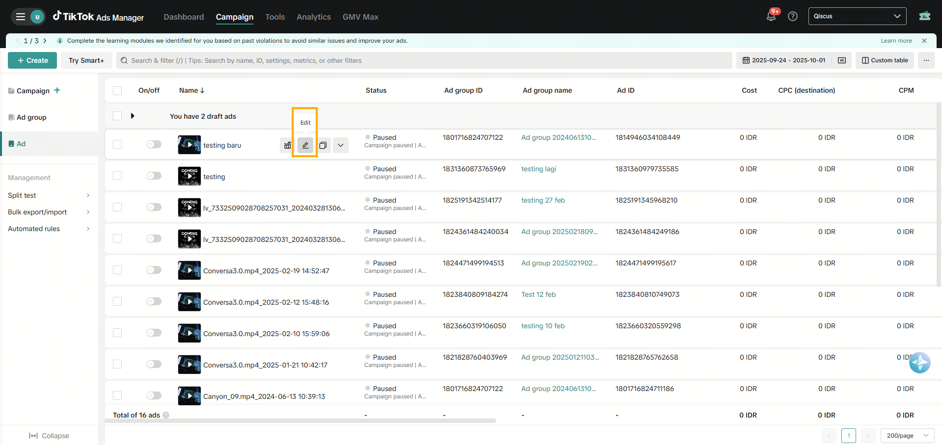942x445 pixels.
Task: Open the Qiscus account dropdown
Action: 857,16
